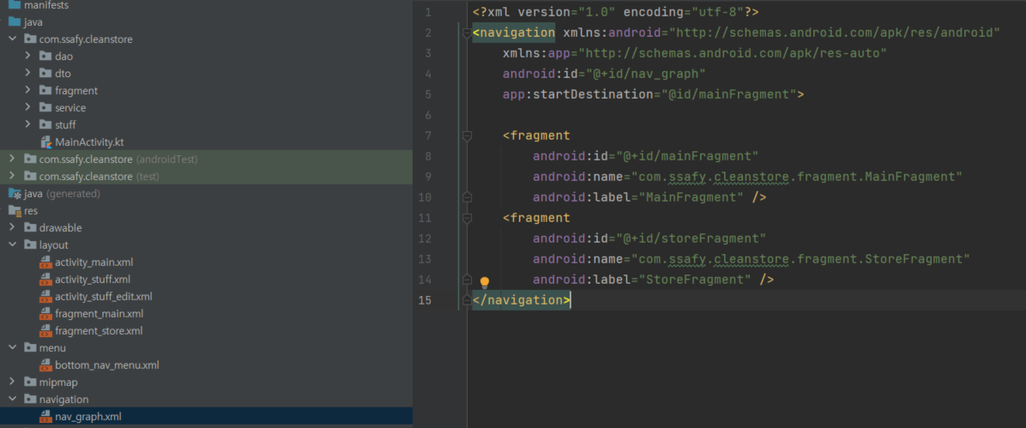
Task: Click the service package folder icon
Action: tap(45, 107)
